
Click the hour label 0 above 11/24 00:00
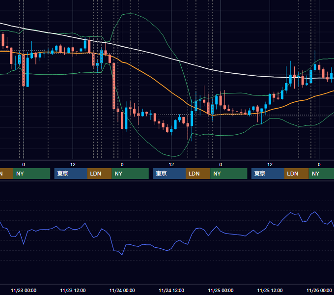pos(122,165)
